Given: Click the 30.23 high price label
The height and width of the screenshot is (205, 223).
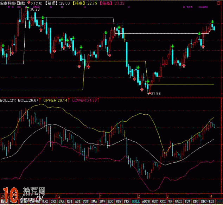Looking at the screenshot, I should (x=35, y=9).
